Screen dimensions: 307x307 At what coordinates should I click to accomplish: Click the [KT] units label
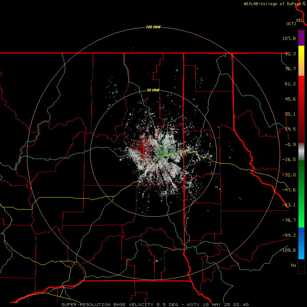pos(291,24)
